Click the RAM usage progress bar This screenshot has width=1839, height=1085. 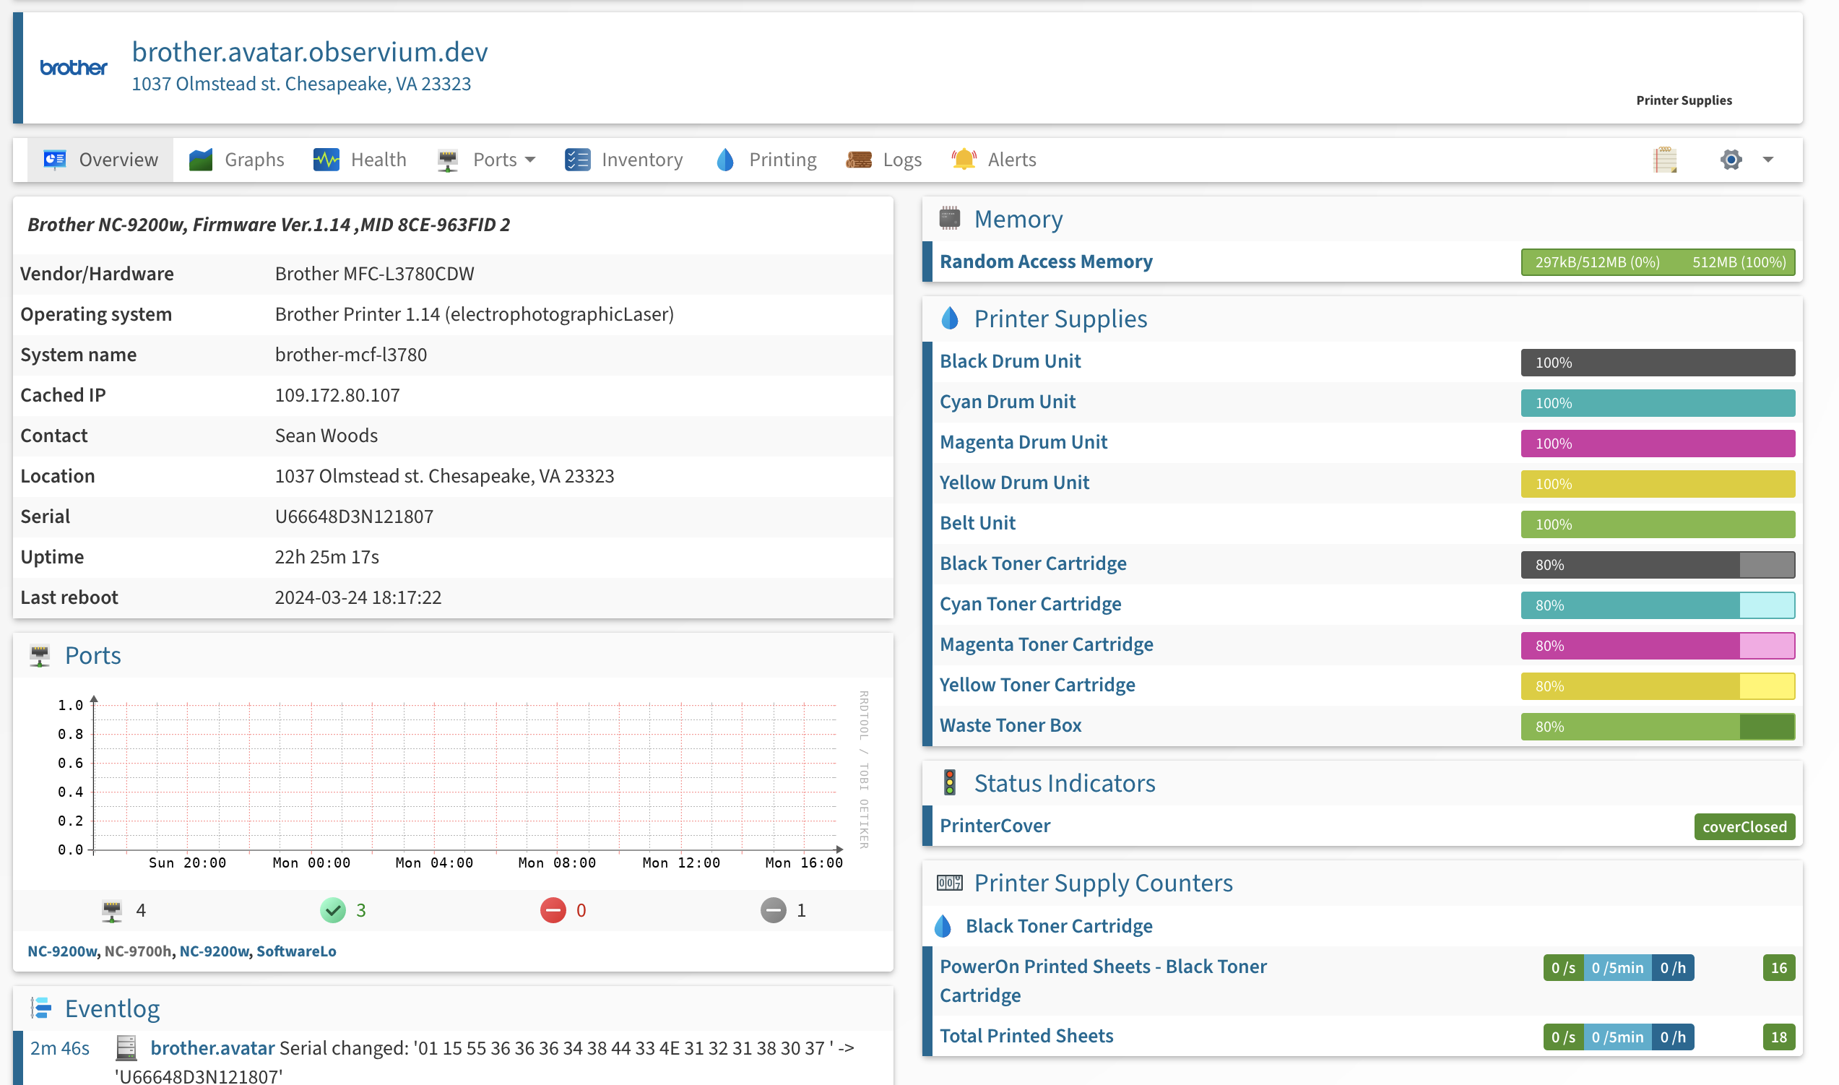(x=1658, y=262)
